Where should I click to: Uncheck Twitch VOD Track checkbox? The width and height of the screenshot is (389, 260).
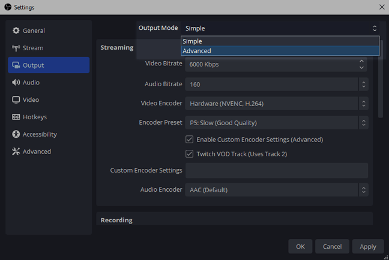click(x=190, y=154)
